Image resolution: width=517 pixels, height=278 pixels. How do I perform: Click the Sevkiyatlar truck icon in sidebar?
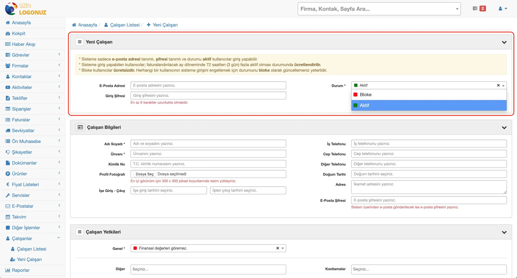[8, 131]
